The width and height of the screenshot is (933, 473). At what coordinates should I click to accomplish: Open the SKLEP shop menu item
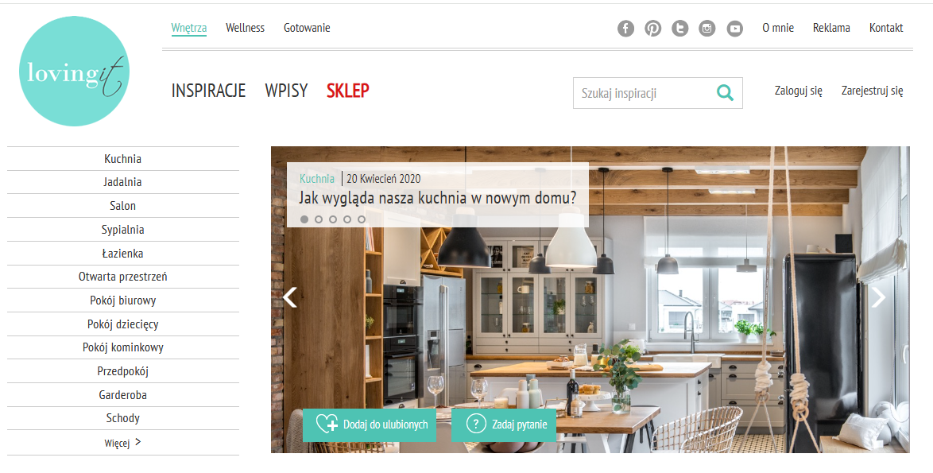tap(348, 91)
